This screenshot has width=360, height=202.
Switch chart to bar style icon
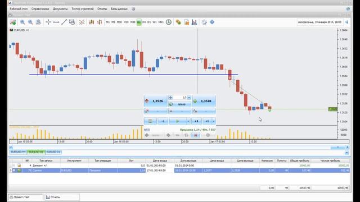coord(100,22)
